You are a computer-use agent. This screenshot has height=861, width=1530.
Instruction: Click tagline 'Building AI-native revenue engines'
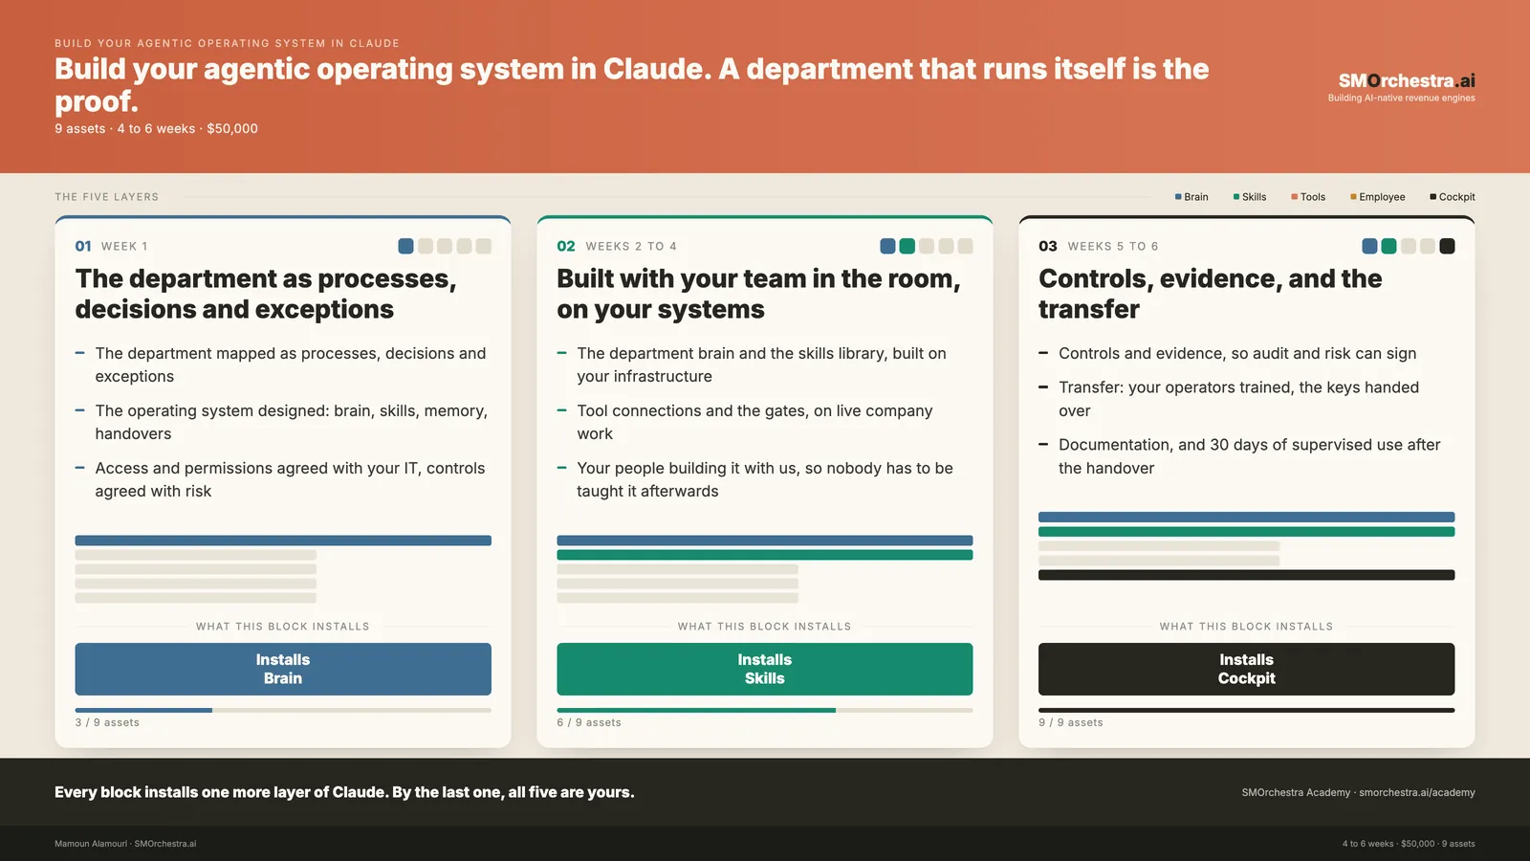pos(1402,98)
